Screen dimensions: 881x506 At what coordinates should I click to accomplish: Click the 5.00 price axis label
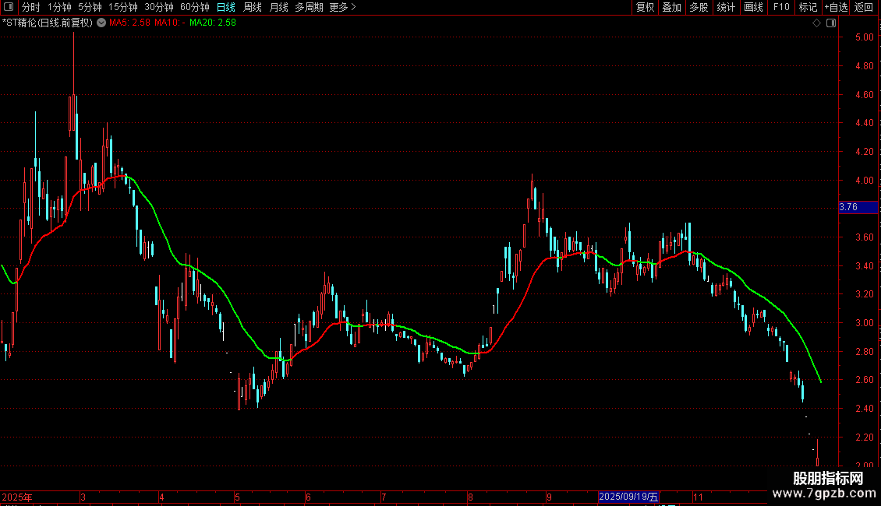(x=864, y=37)
